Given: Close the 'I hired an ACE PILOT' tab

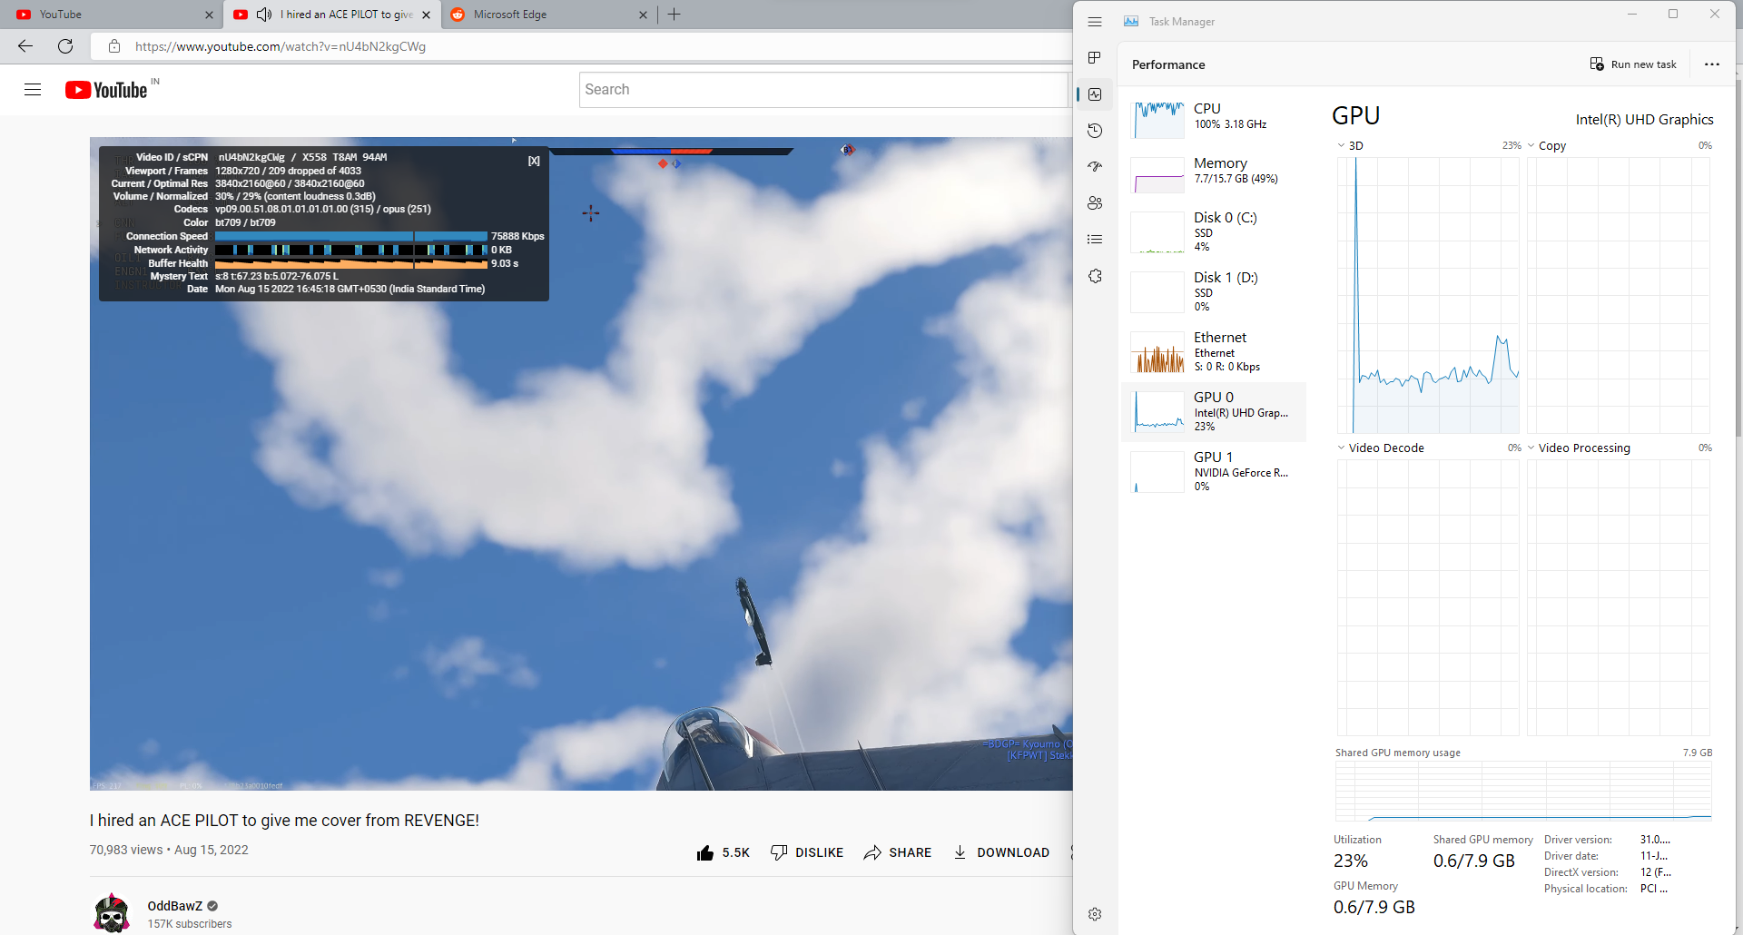Looking at the screenshot, I should (x=426, y=15).
